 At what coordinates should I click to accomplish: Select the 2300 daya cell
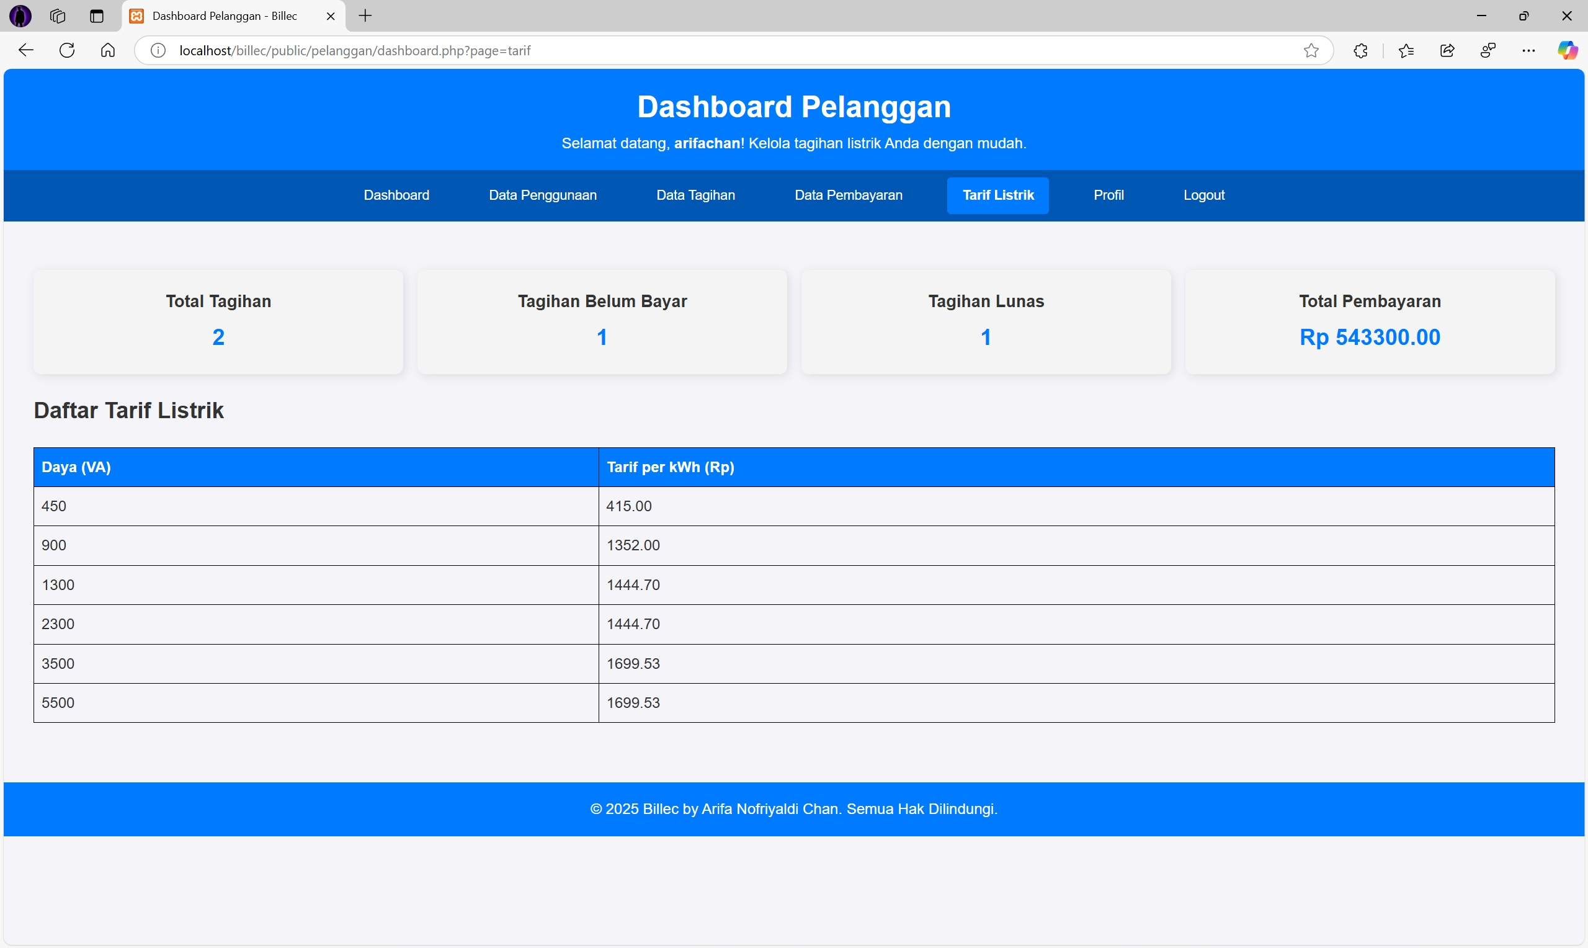316,624
